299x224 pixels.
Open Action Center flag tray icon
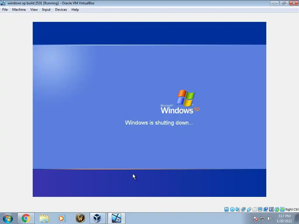click(255, 218)
